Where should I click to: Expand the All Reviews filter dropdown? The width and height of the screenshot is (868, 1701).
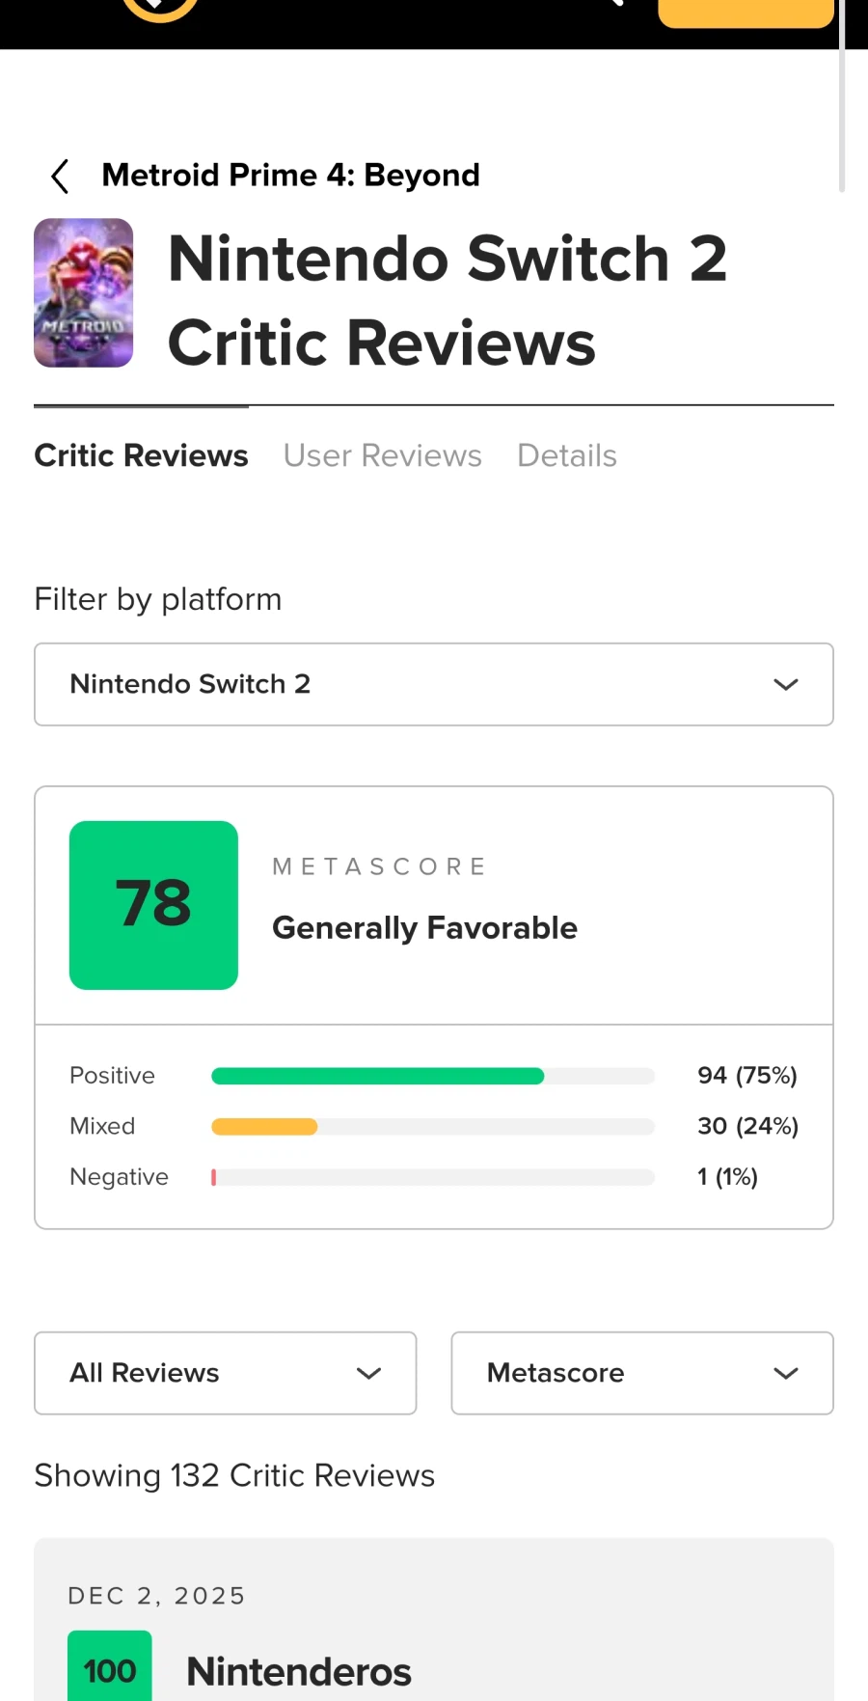tap(225, 1373)
